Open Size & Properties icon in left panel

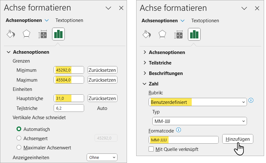[43, 34]
